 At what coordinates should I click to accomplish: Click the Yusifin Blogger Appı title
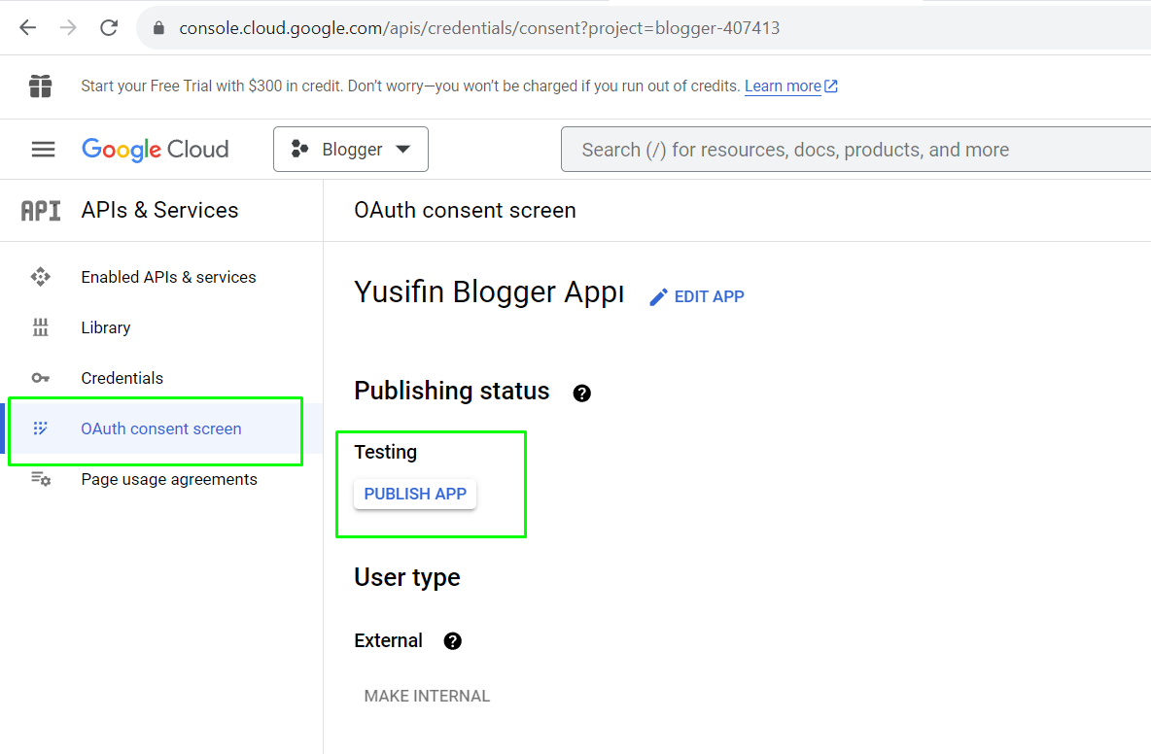[x=489, y=291]
